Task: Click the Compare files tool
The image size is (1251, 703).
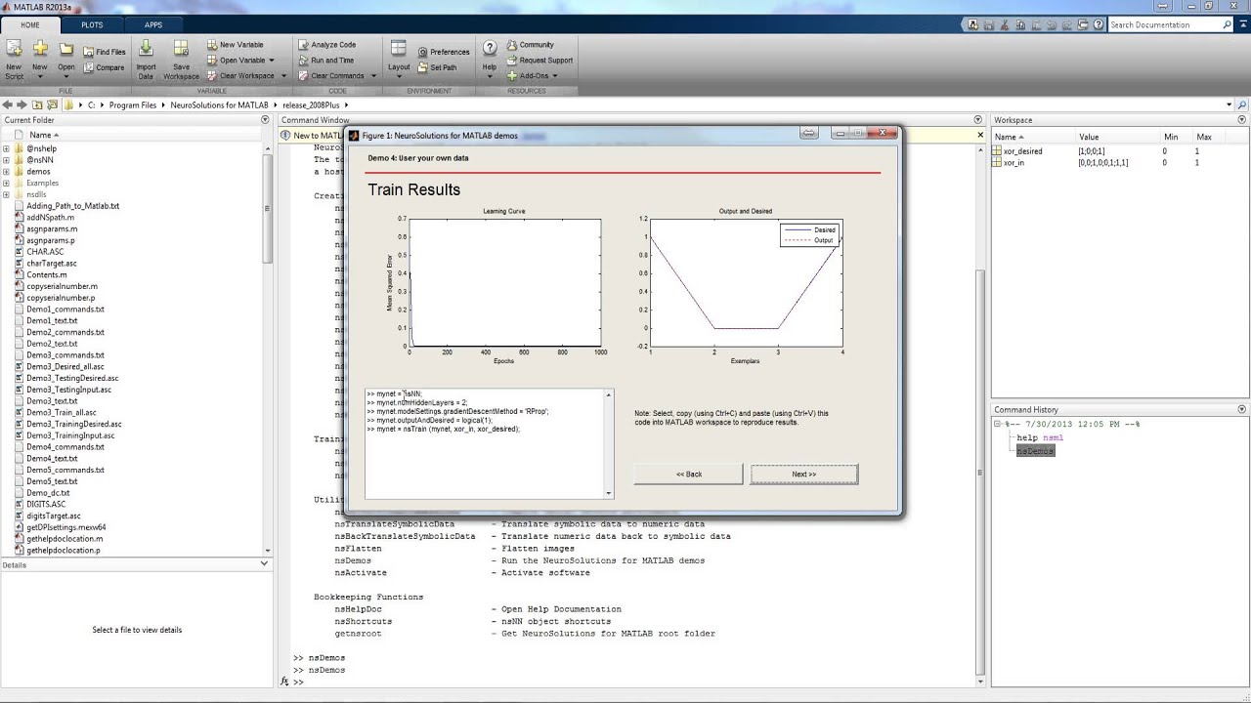Action: tap(104, 67)
